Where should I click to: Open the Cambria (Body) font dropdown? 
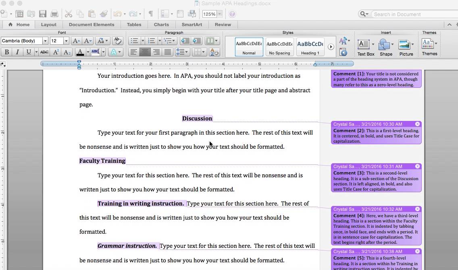45,41
